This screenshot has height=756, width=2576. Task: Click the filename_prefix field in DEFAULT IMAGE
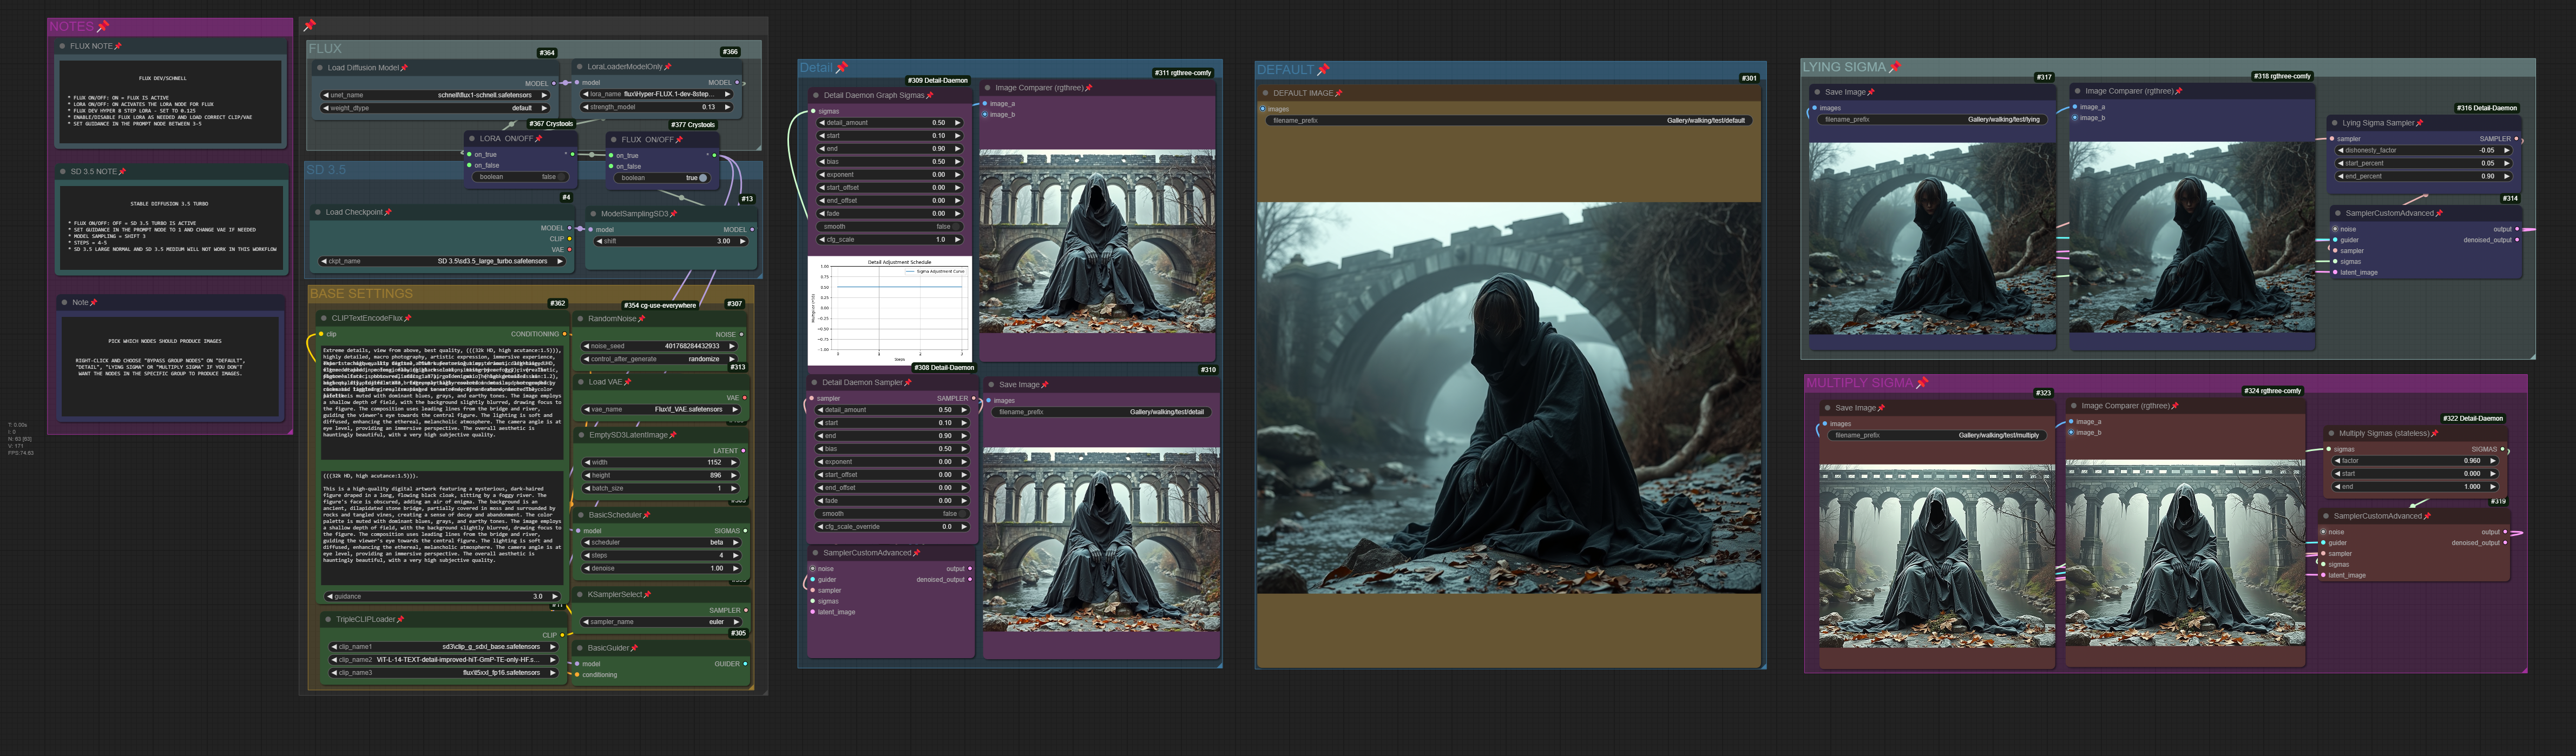1507,120
